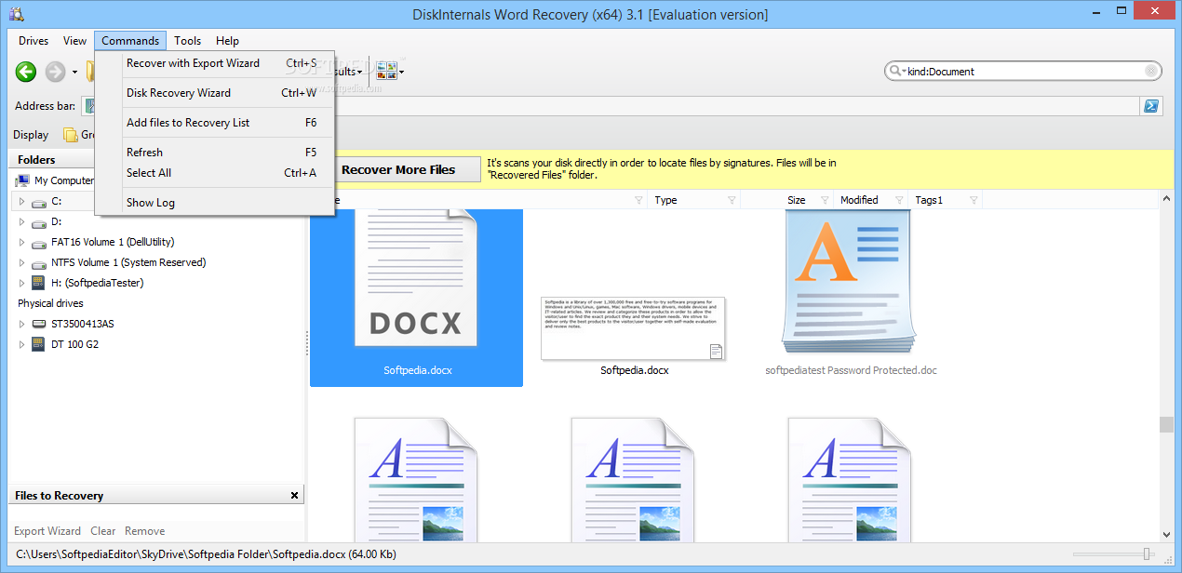The height and width of the screenshot is (573, 1182).
Task: Click the app icon in the title bar
Action: pyautogui.click(x=15, y=14)
